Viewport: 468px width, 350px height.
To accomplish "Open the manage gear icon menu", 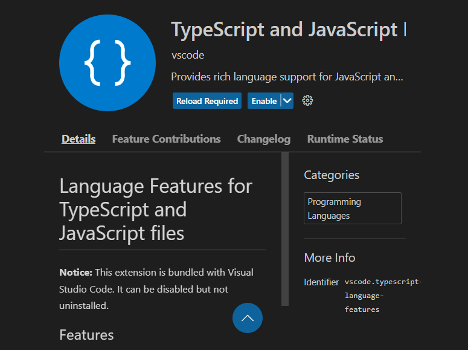I will pyautogui.click(x=307, y=101).
